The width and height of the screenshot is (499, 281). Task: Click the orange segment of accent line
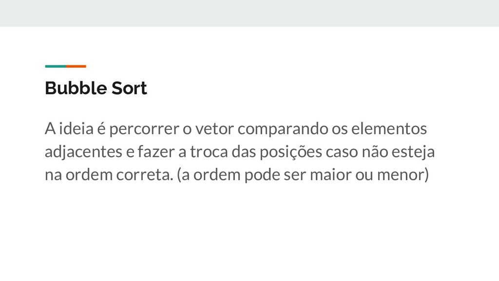76,66
